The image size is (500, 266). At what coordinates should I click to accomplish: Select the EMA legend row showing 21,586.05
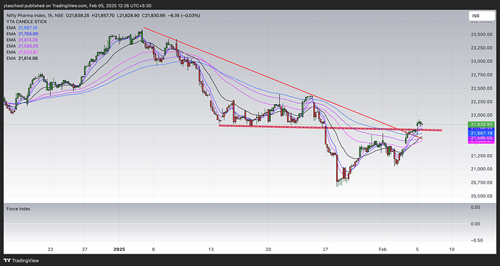pyautogui.click(x=22, y=46)
